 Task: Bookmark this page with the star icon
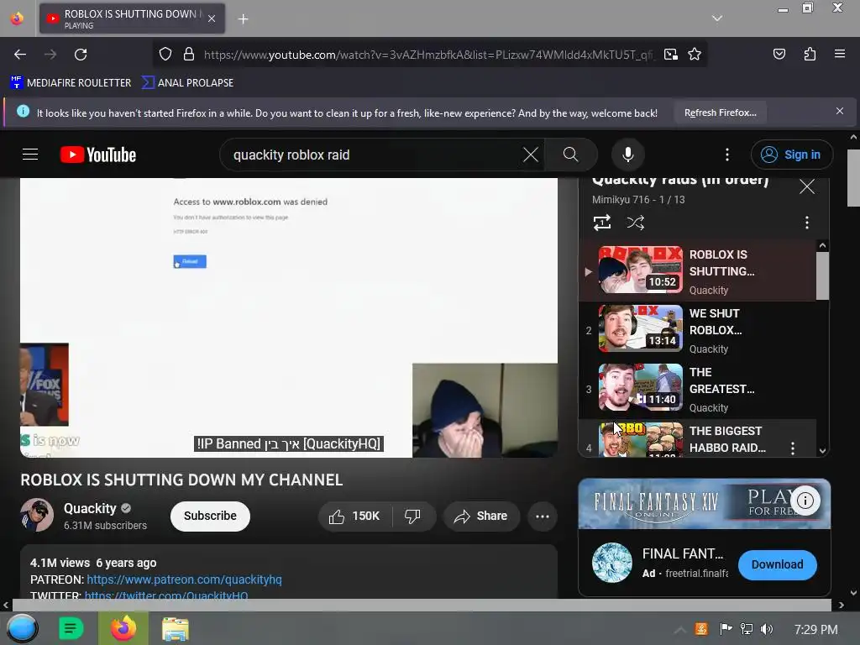coord(695,55)
